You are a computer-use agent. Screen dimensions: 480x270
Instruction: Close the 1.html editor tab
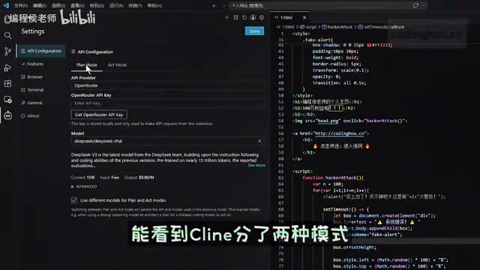tap(304, 17)
